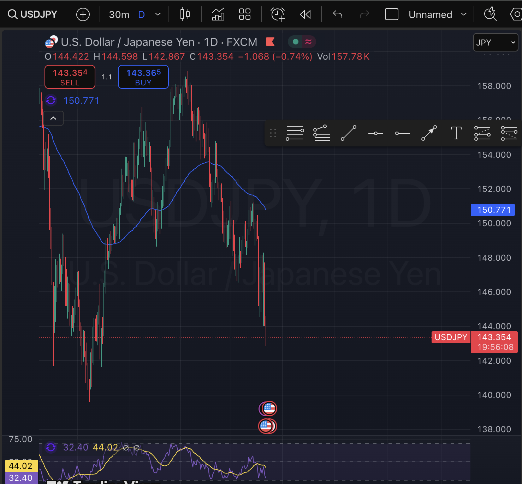
Task: Select the Horizontal line drawing tool
Action: pos(375,133)
